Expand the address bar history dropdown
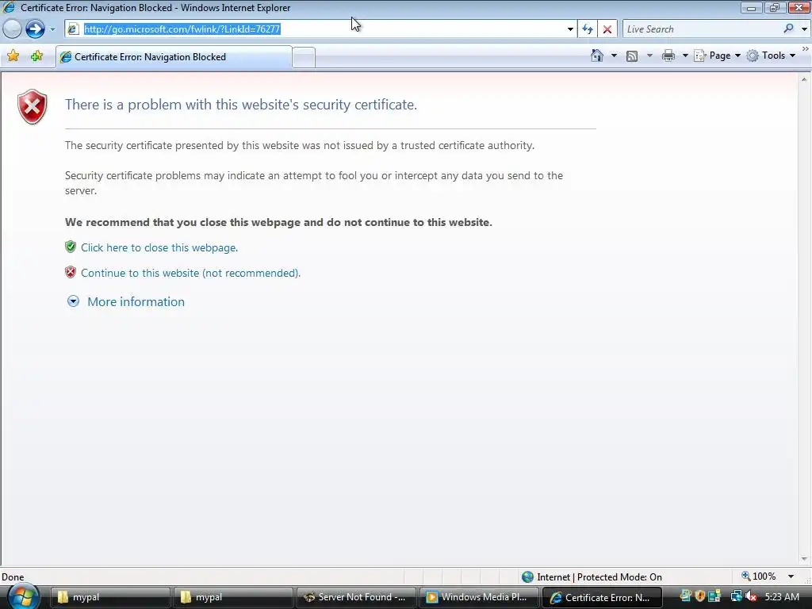 click(570, 29)
